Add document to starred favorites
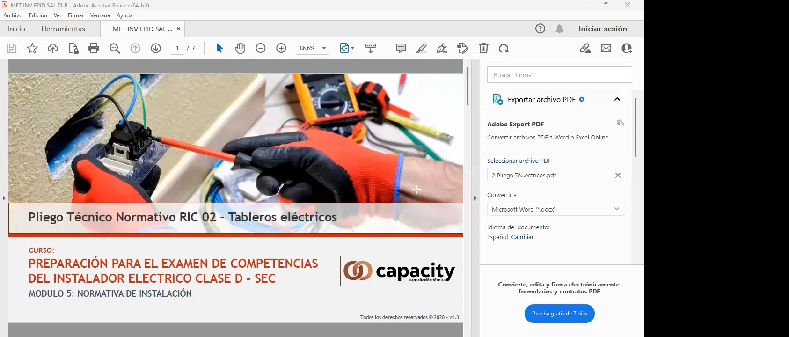789x337 pixels. coord(32,48)
